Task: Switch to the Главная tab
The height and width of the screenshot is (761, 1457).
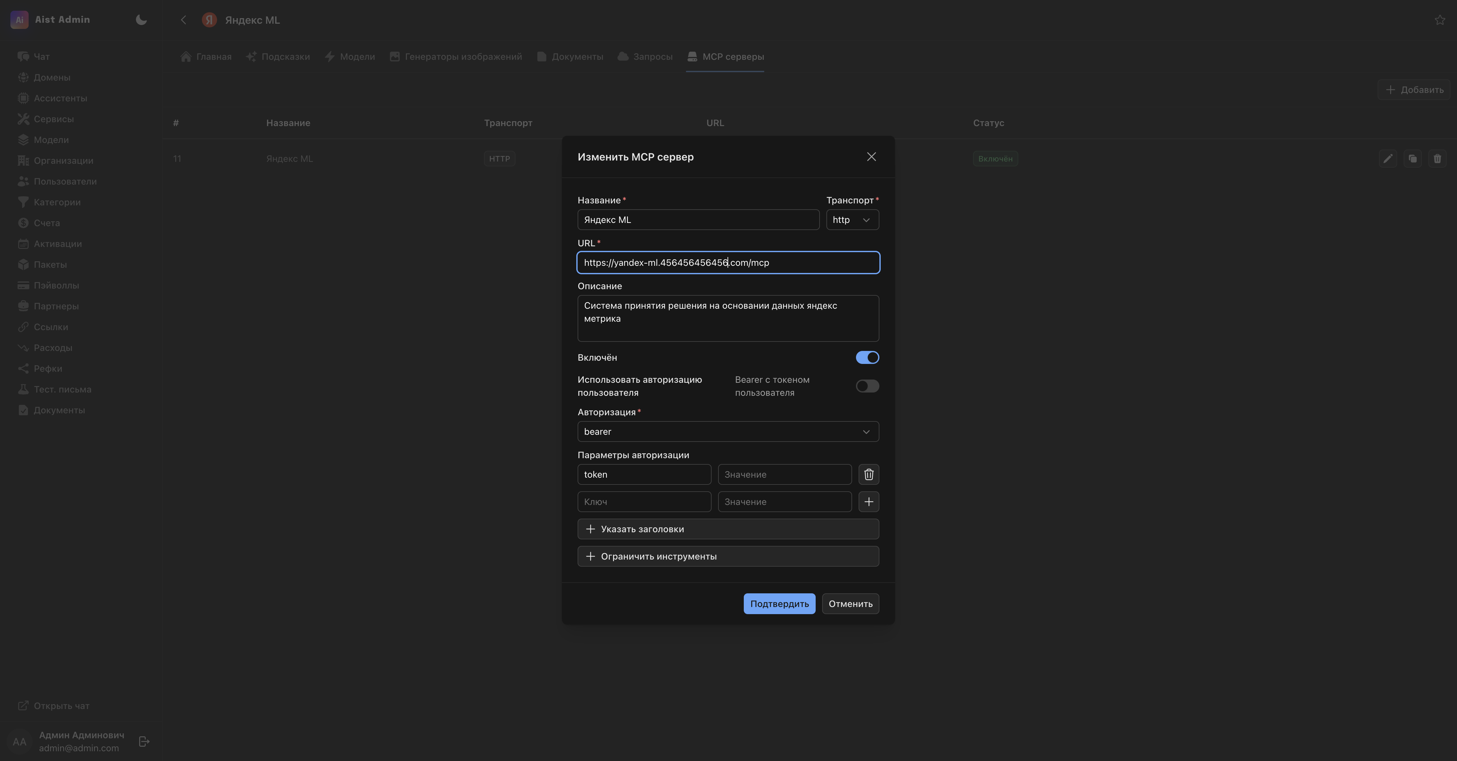Action: tap(206, 57)
